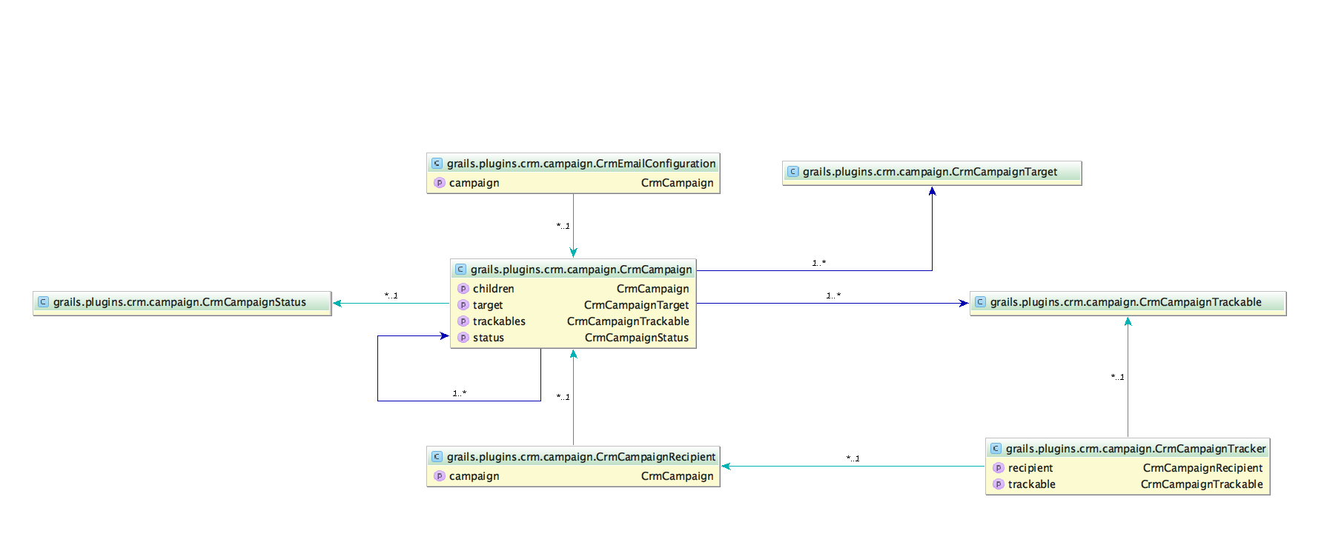The width and height of the screenshot is (1327, 548).
Task: Select the grails.plugins.crm.campaign.CrmEmailConfiguration title
Action: [581, 164]
